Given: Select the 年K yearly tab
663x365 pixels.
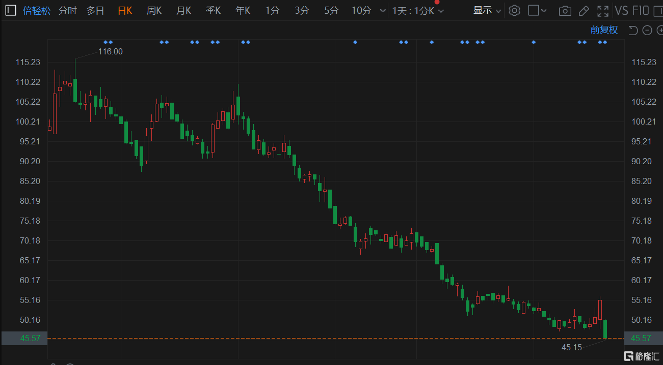Looking at the screenshot, I should coord(243,10).
